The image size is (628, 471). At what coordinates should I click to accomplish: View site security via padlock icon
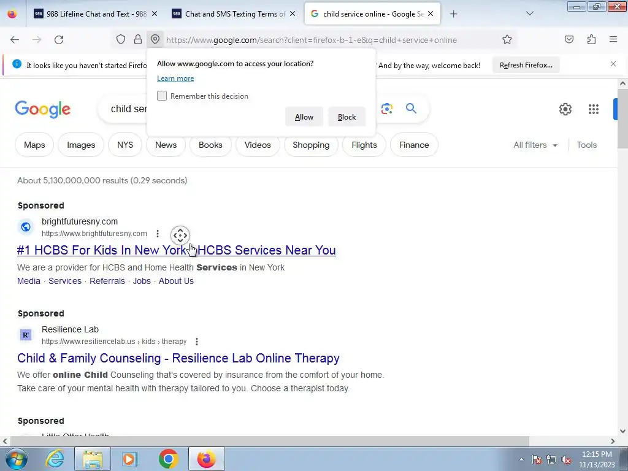pos(138,39)
